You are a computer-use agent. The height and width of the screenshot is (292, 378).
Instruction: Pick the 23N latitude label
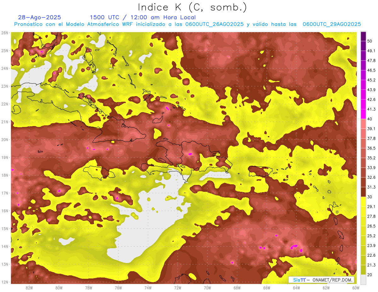click(x=5, y=86)
